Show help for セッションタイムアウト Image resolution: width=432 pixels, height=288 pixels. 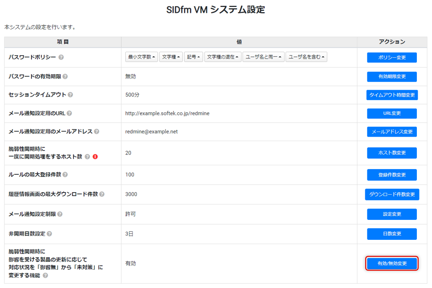(71, 95)
